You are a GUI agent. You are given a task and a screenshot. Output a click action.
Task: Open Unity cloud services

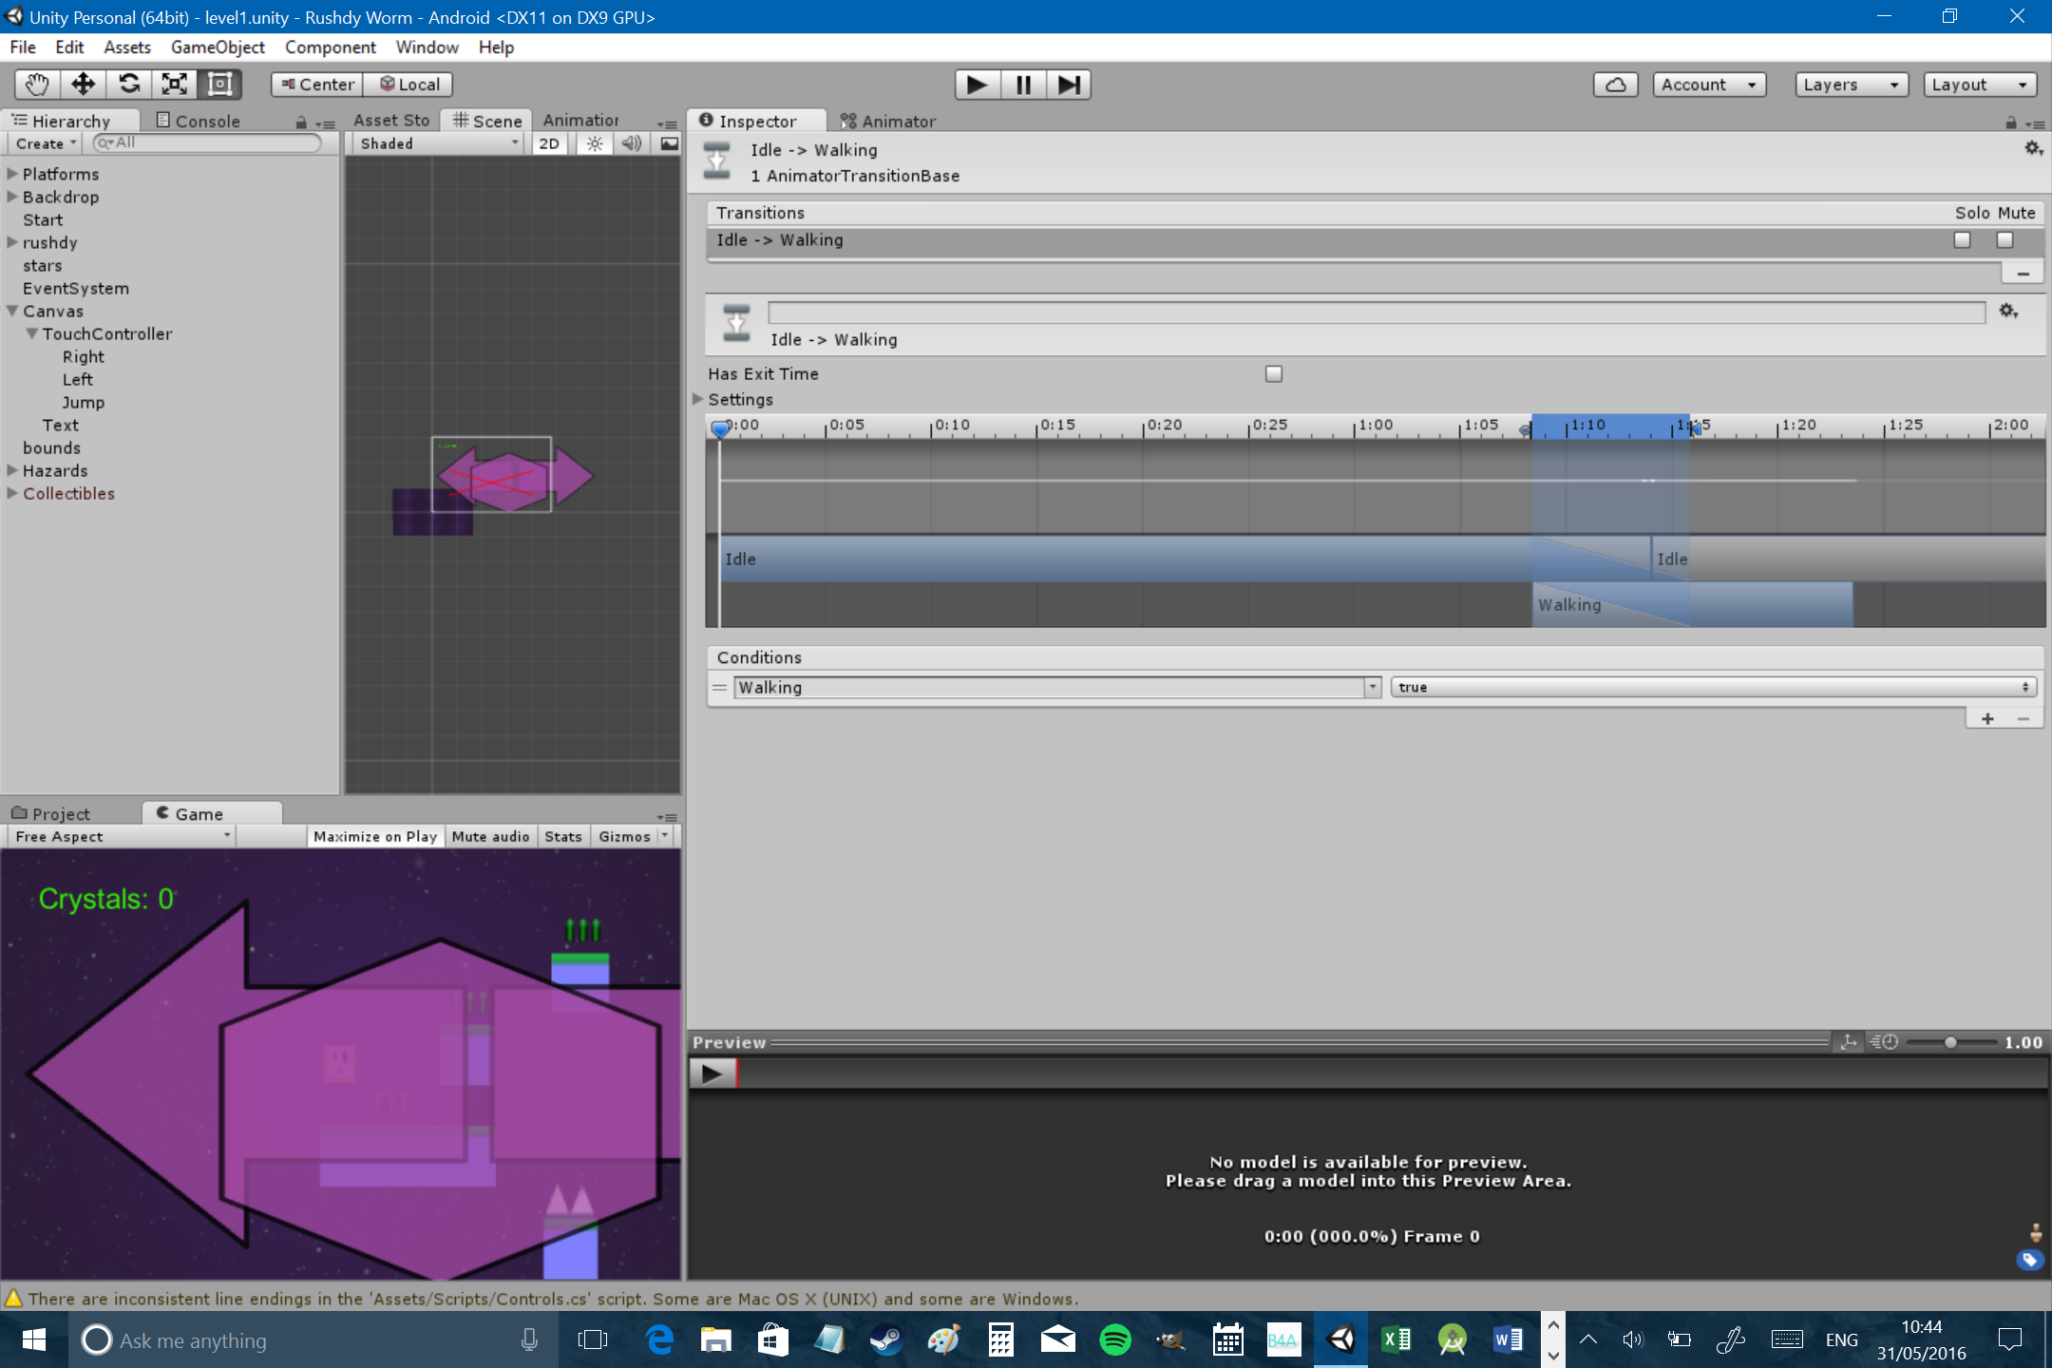[x=1615, y=85]
